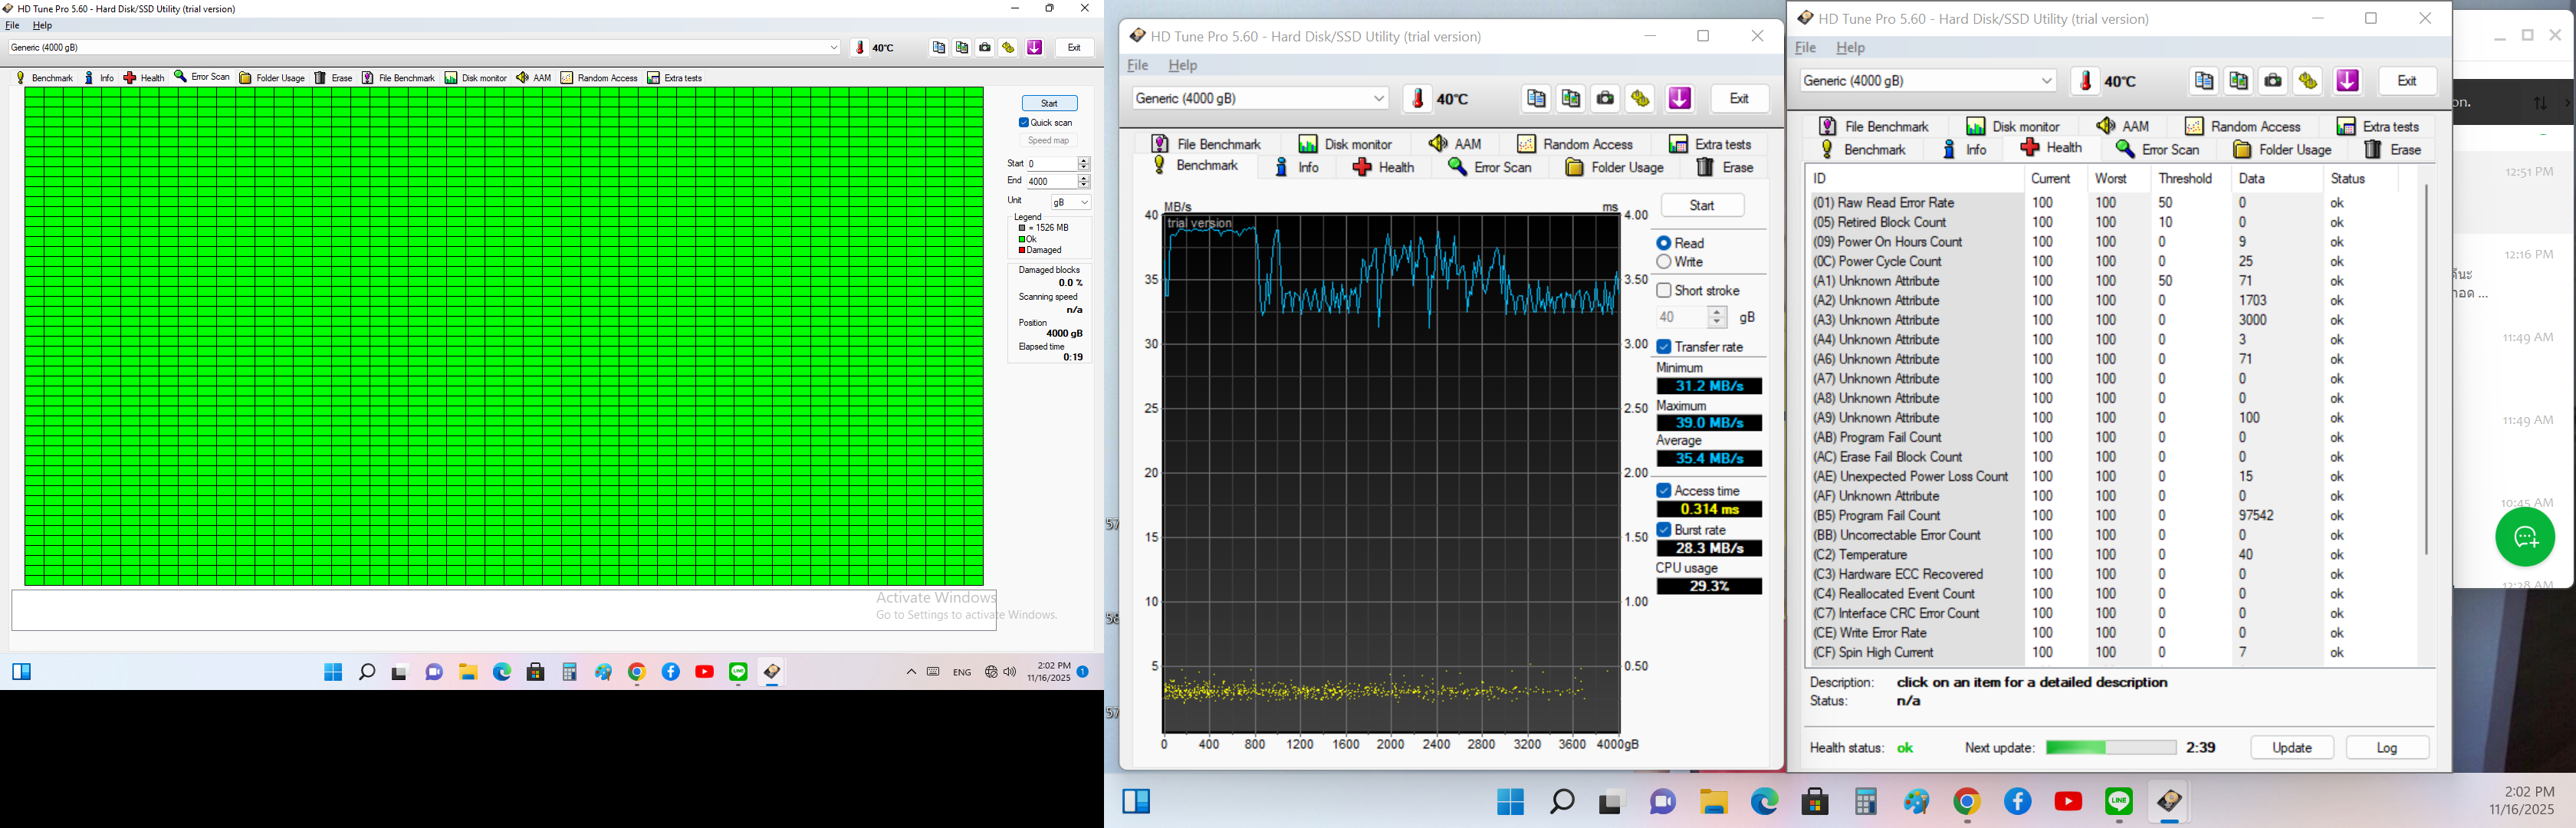Enable the Short stroke checkbox
The width and height of the screenshot is (2576, 828).
pos(1664,290)
